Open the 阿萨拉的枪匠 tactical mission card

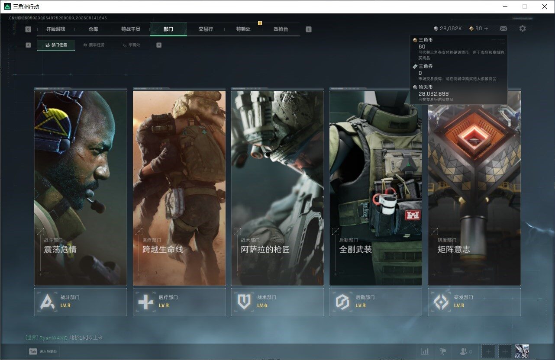click(x=277, y=187)
